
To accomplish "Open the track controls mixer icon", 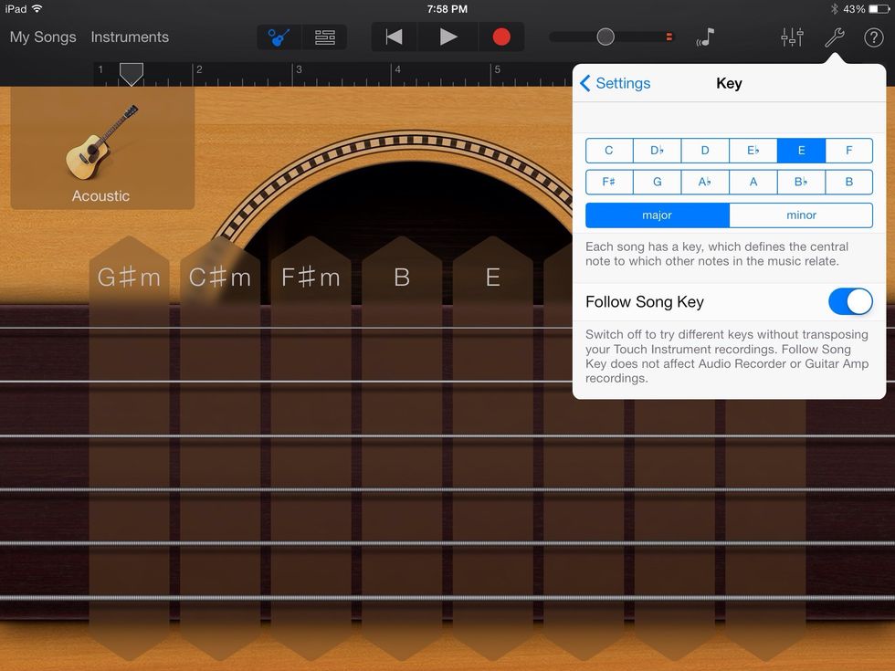I will (x=791, y=37).
